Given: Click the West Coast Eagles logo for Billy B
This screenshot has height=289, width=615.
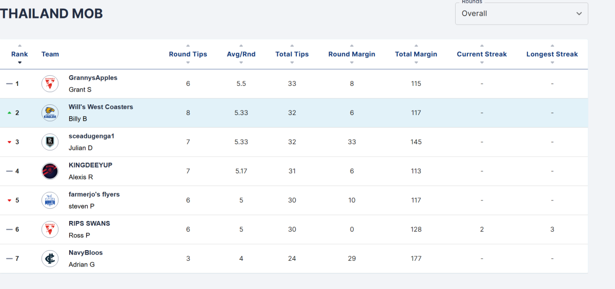Looking at the screenshot, I should pyautogui.click(x=50, y=113).
